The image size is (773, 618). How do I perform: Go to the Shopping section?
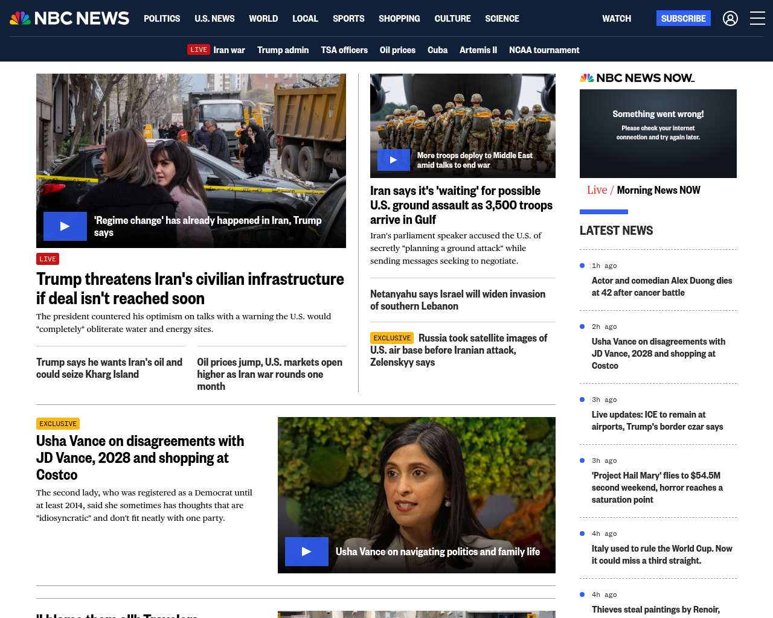pos(399,19)
